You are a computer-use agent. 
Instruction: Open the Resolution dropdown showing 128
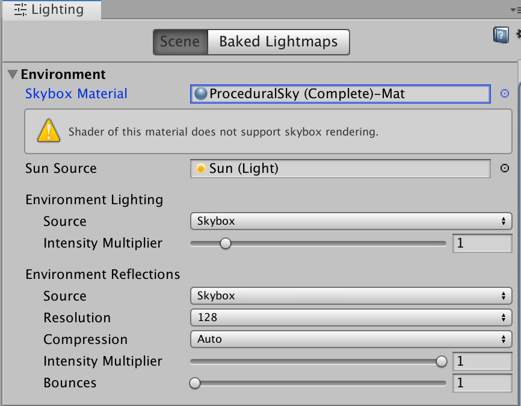(351, 317)
